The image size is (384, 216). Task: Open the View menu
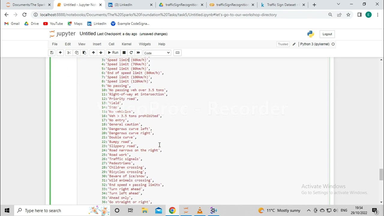82,44
